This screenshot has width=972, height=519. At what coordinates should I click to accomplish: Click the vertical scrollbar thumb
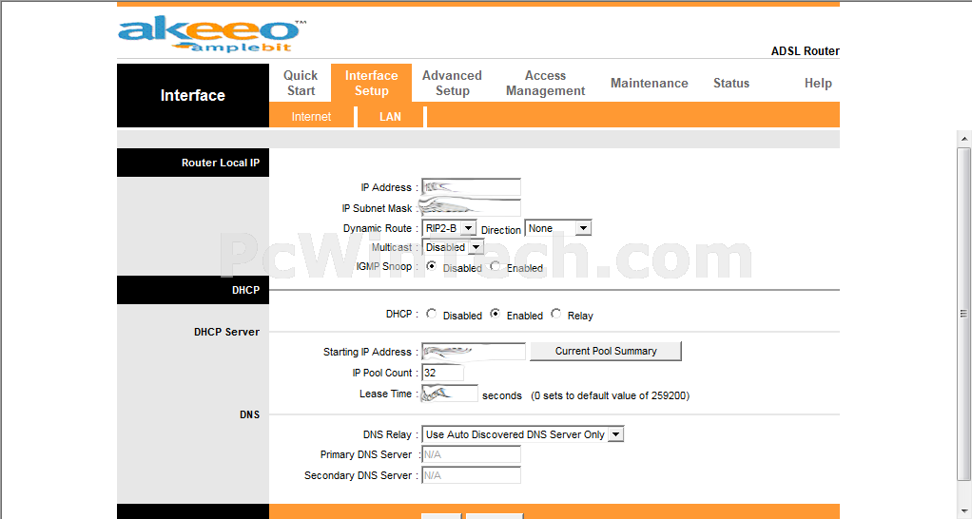pos(964,314)
